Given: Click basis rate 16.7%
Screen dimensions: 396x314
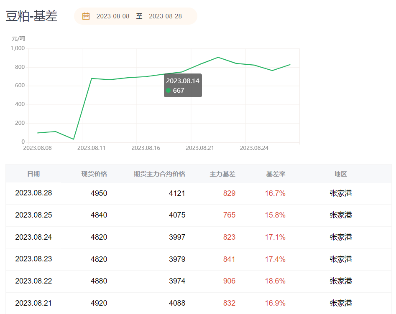Looking at the screenshot, I should (x=275, y=193).
